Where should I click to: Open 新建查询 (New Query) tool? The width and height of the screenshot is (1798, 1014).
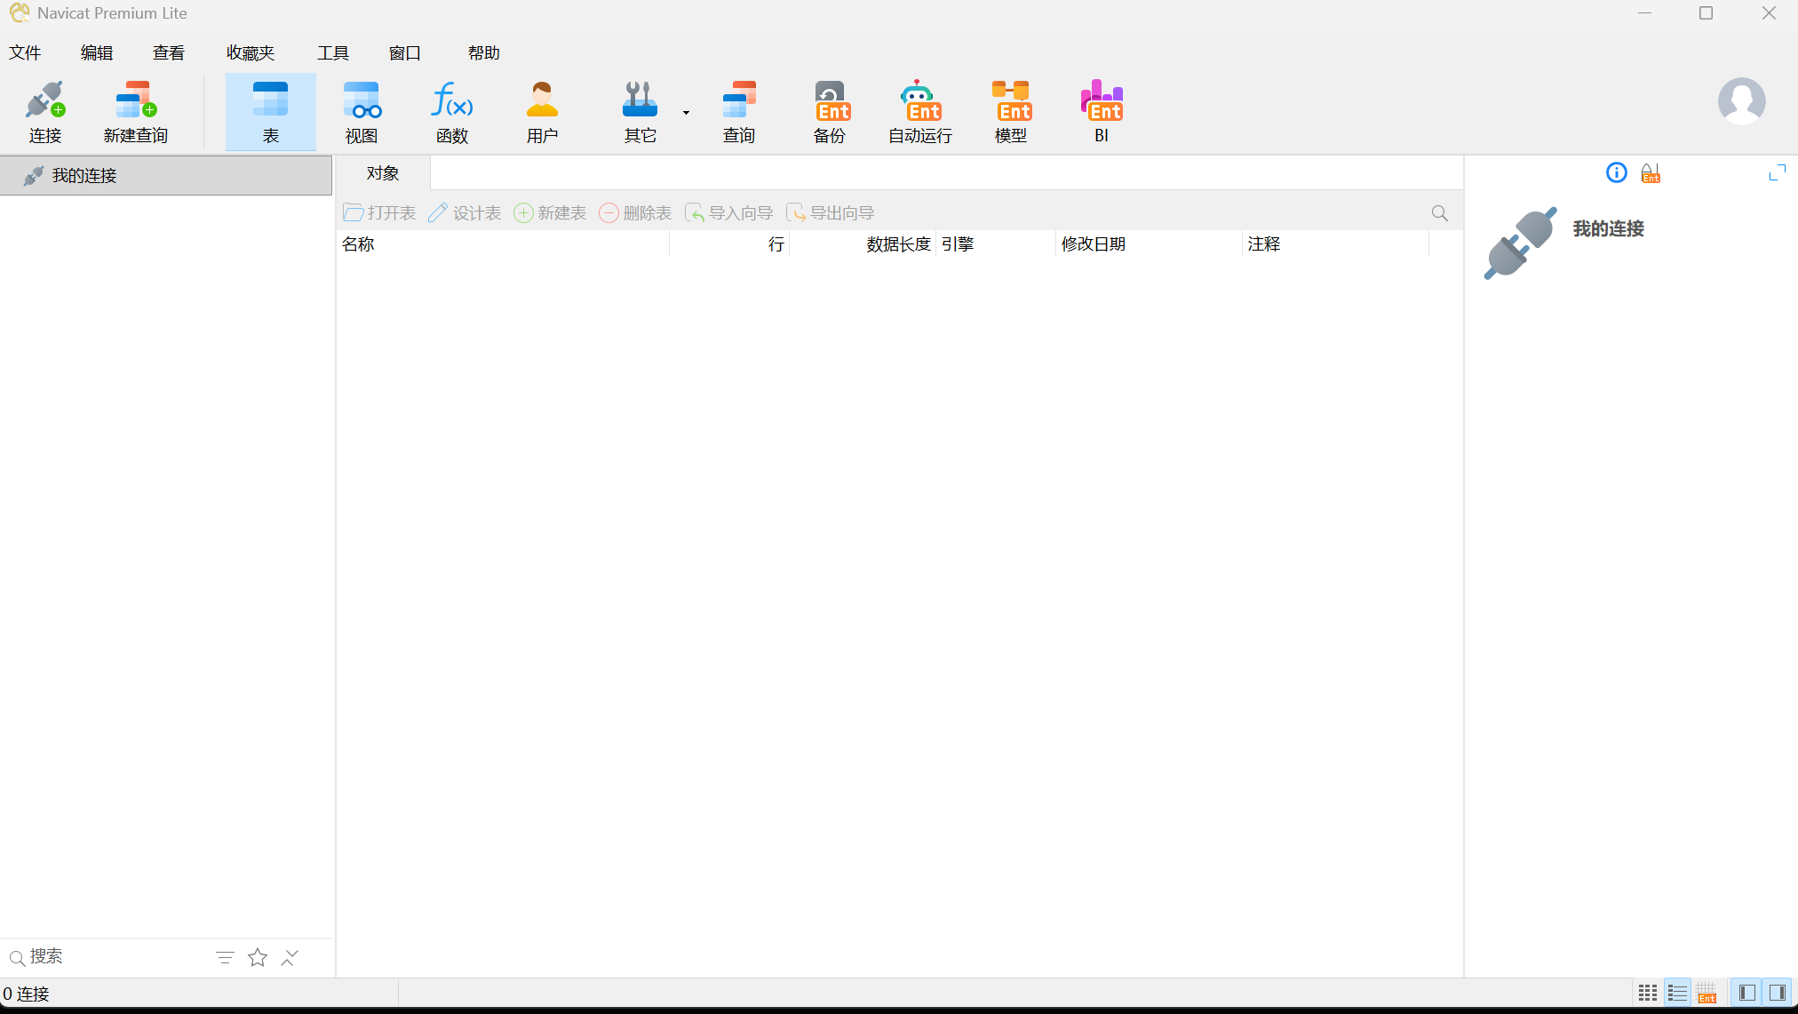[x=135, y=112]
